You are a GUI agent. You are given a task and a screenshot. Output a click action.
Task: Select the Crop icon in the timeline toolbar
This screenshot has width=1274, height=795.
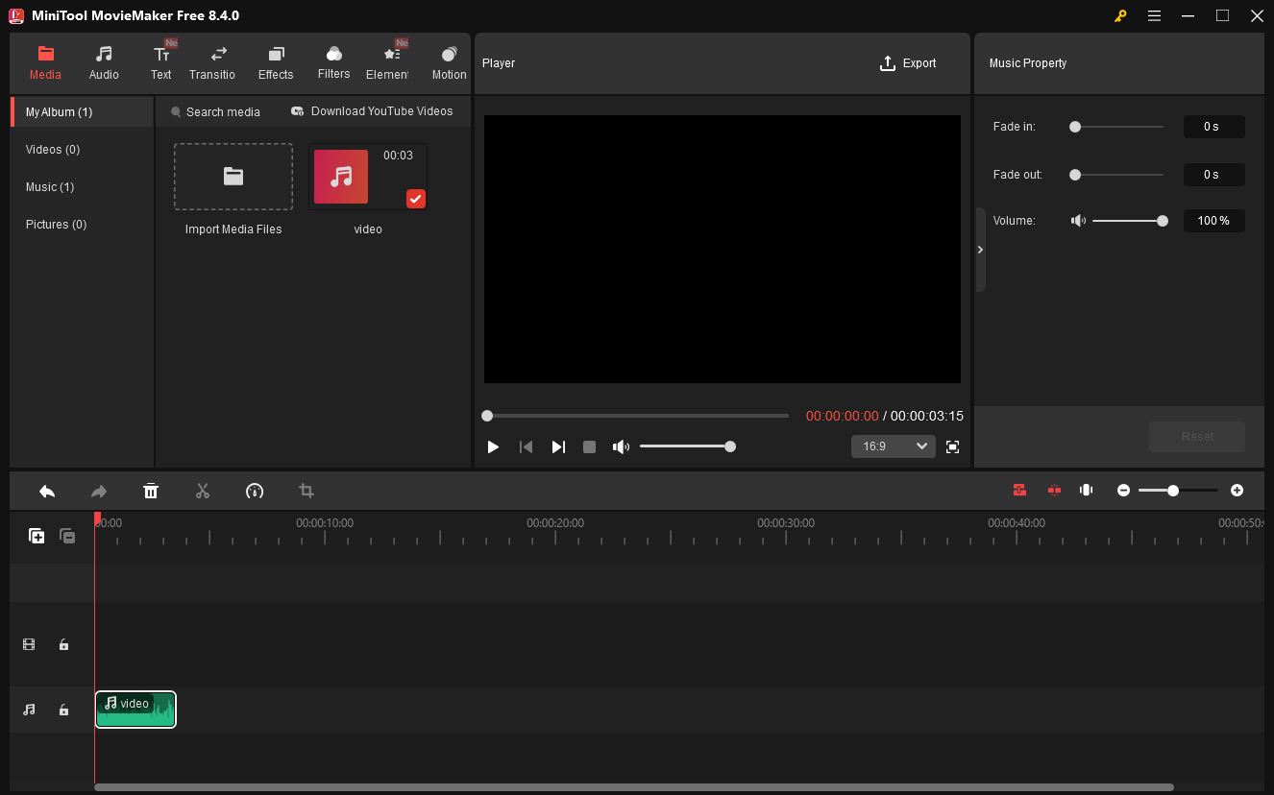pos(306,491)
